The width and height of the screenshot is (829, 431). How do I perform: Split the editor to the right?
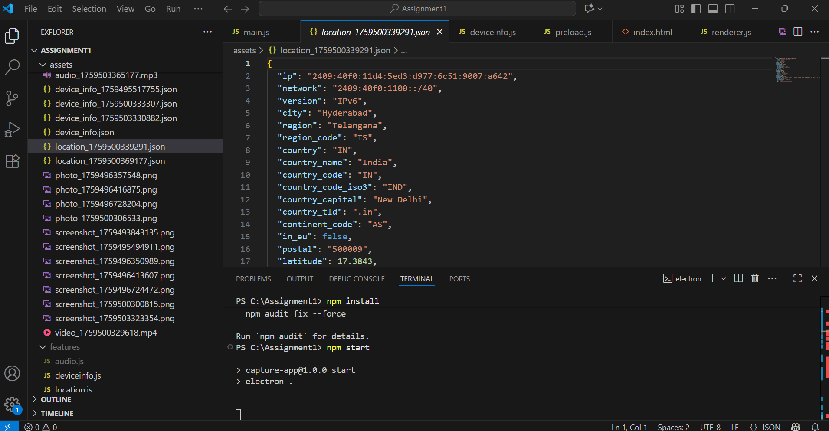[x=797, y=32]
